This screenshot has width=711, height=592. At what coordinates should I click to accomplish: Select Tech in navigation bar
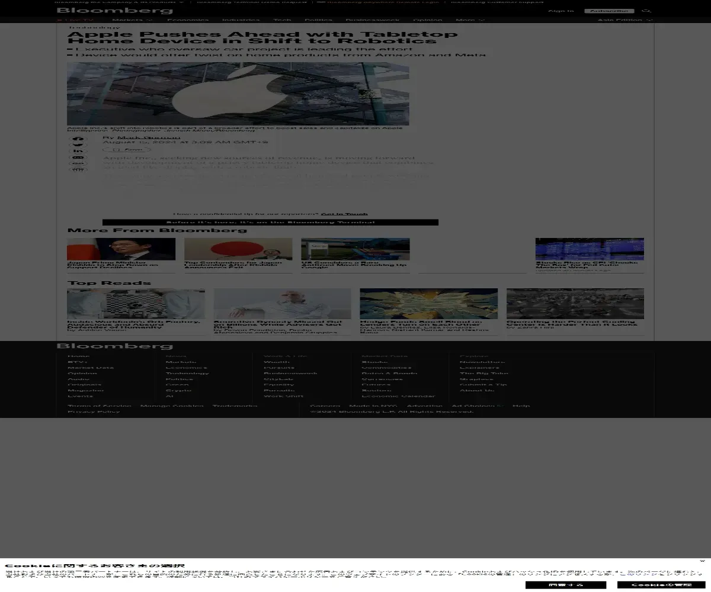click(x=282, y=20)
